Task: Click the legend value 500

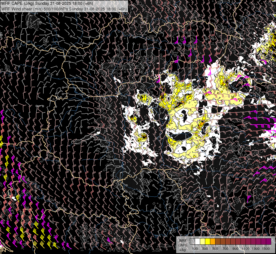Action: 215,249
